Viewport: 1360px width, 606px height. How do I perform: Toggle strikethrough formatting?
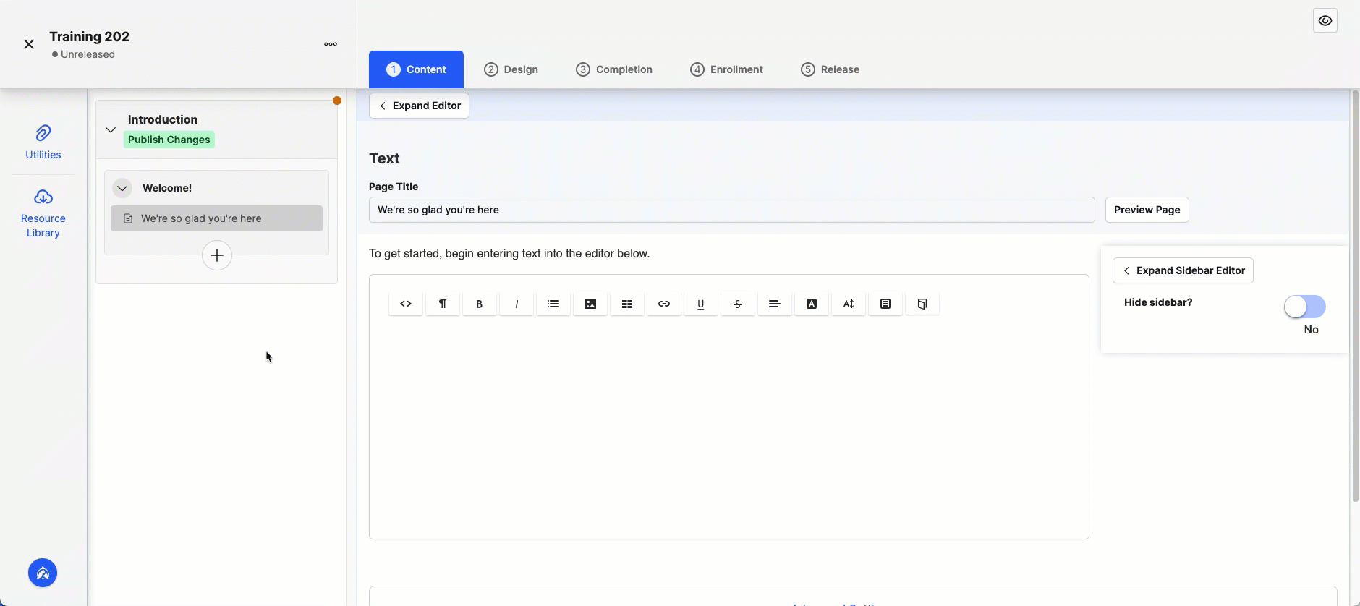click(x=738, y=304)
